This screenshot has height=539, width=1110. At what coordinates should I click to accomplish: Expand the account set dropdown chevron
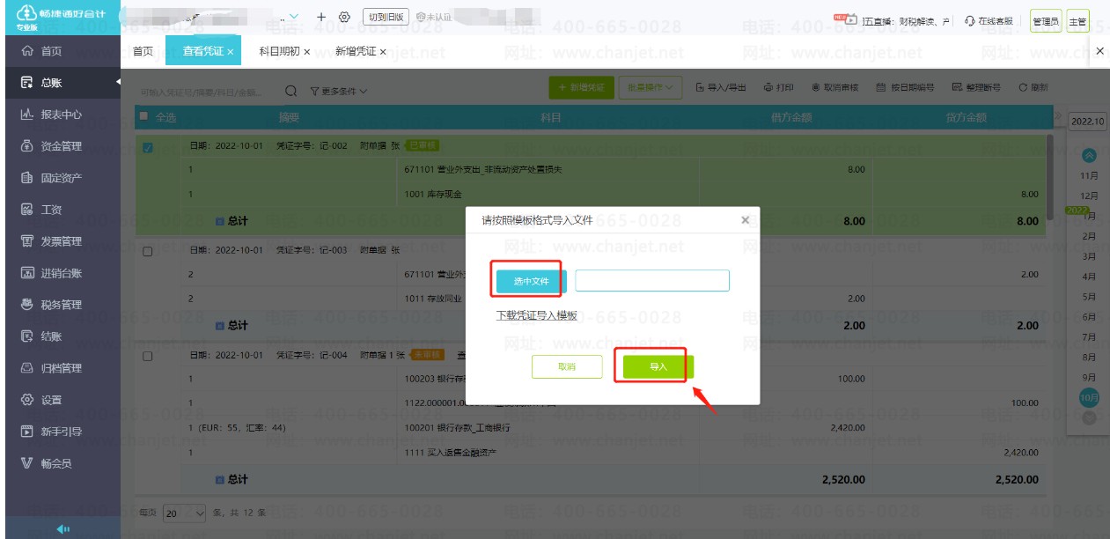tap(294, 17)
